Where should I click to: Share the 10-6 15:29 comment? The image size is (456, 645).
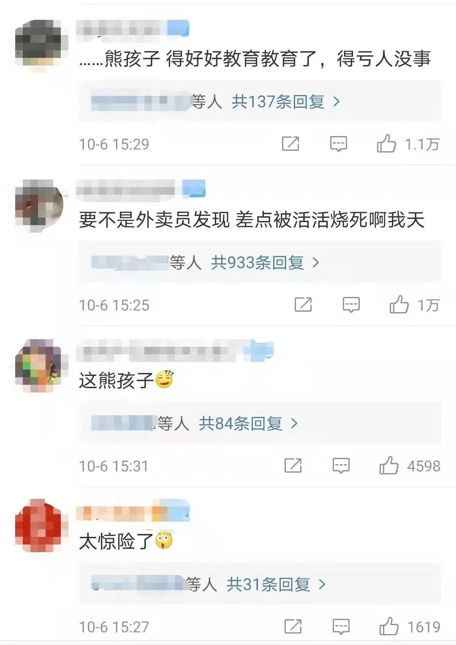pos(290,144)
